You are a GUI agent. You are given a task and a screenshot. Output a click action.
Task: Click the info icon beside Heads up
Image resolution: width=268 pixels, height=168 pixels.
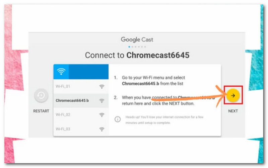click(118, 119)
